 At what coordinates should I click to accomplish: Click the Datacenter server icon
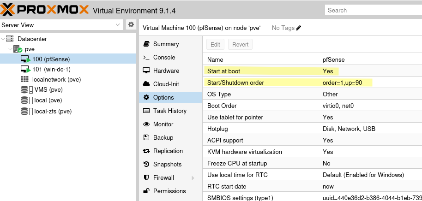tap(10, 39)
